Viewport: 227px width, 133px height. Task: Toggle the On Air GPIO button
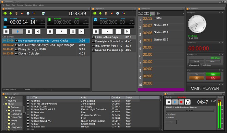pos(213,78)
